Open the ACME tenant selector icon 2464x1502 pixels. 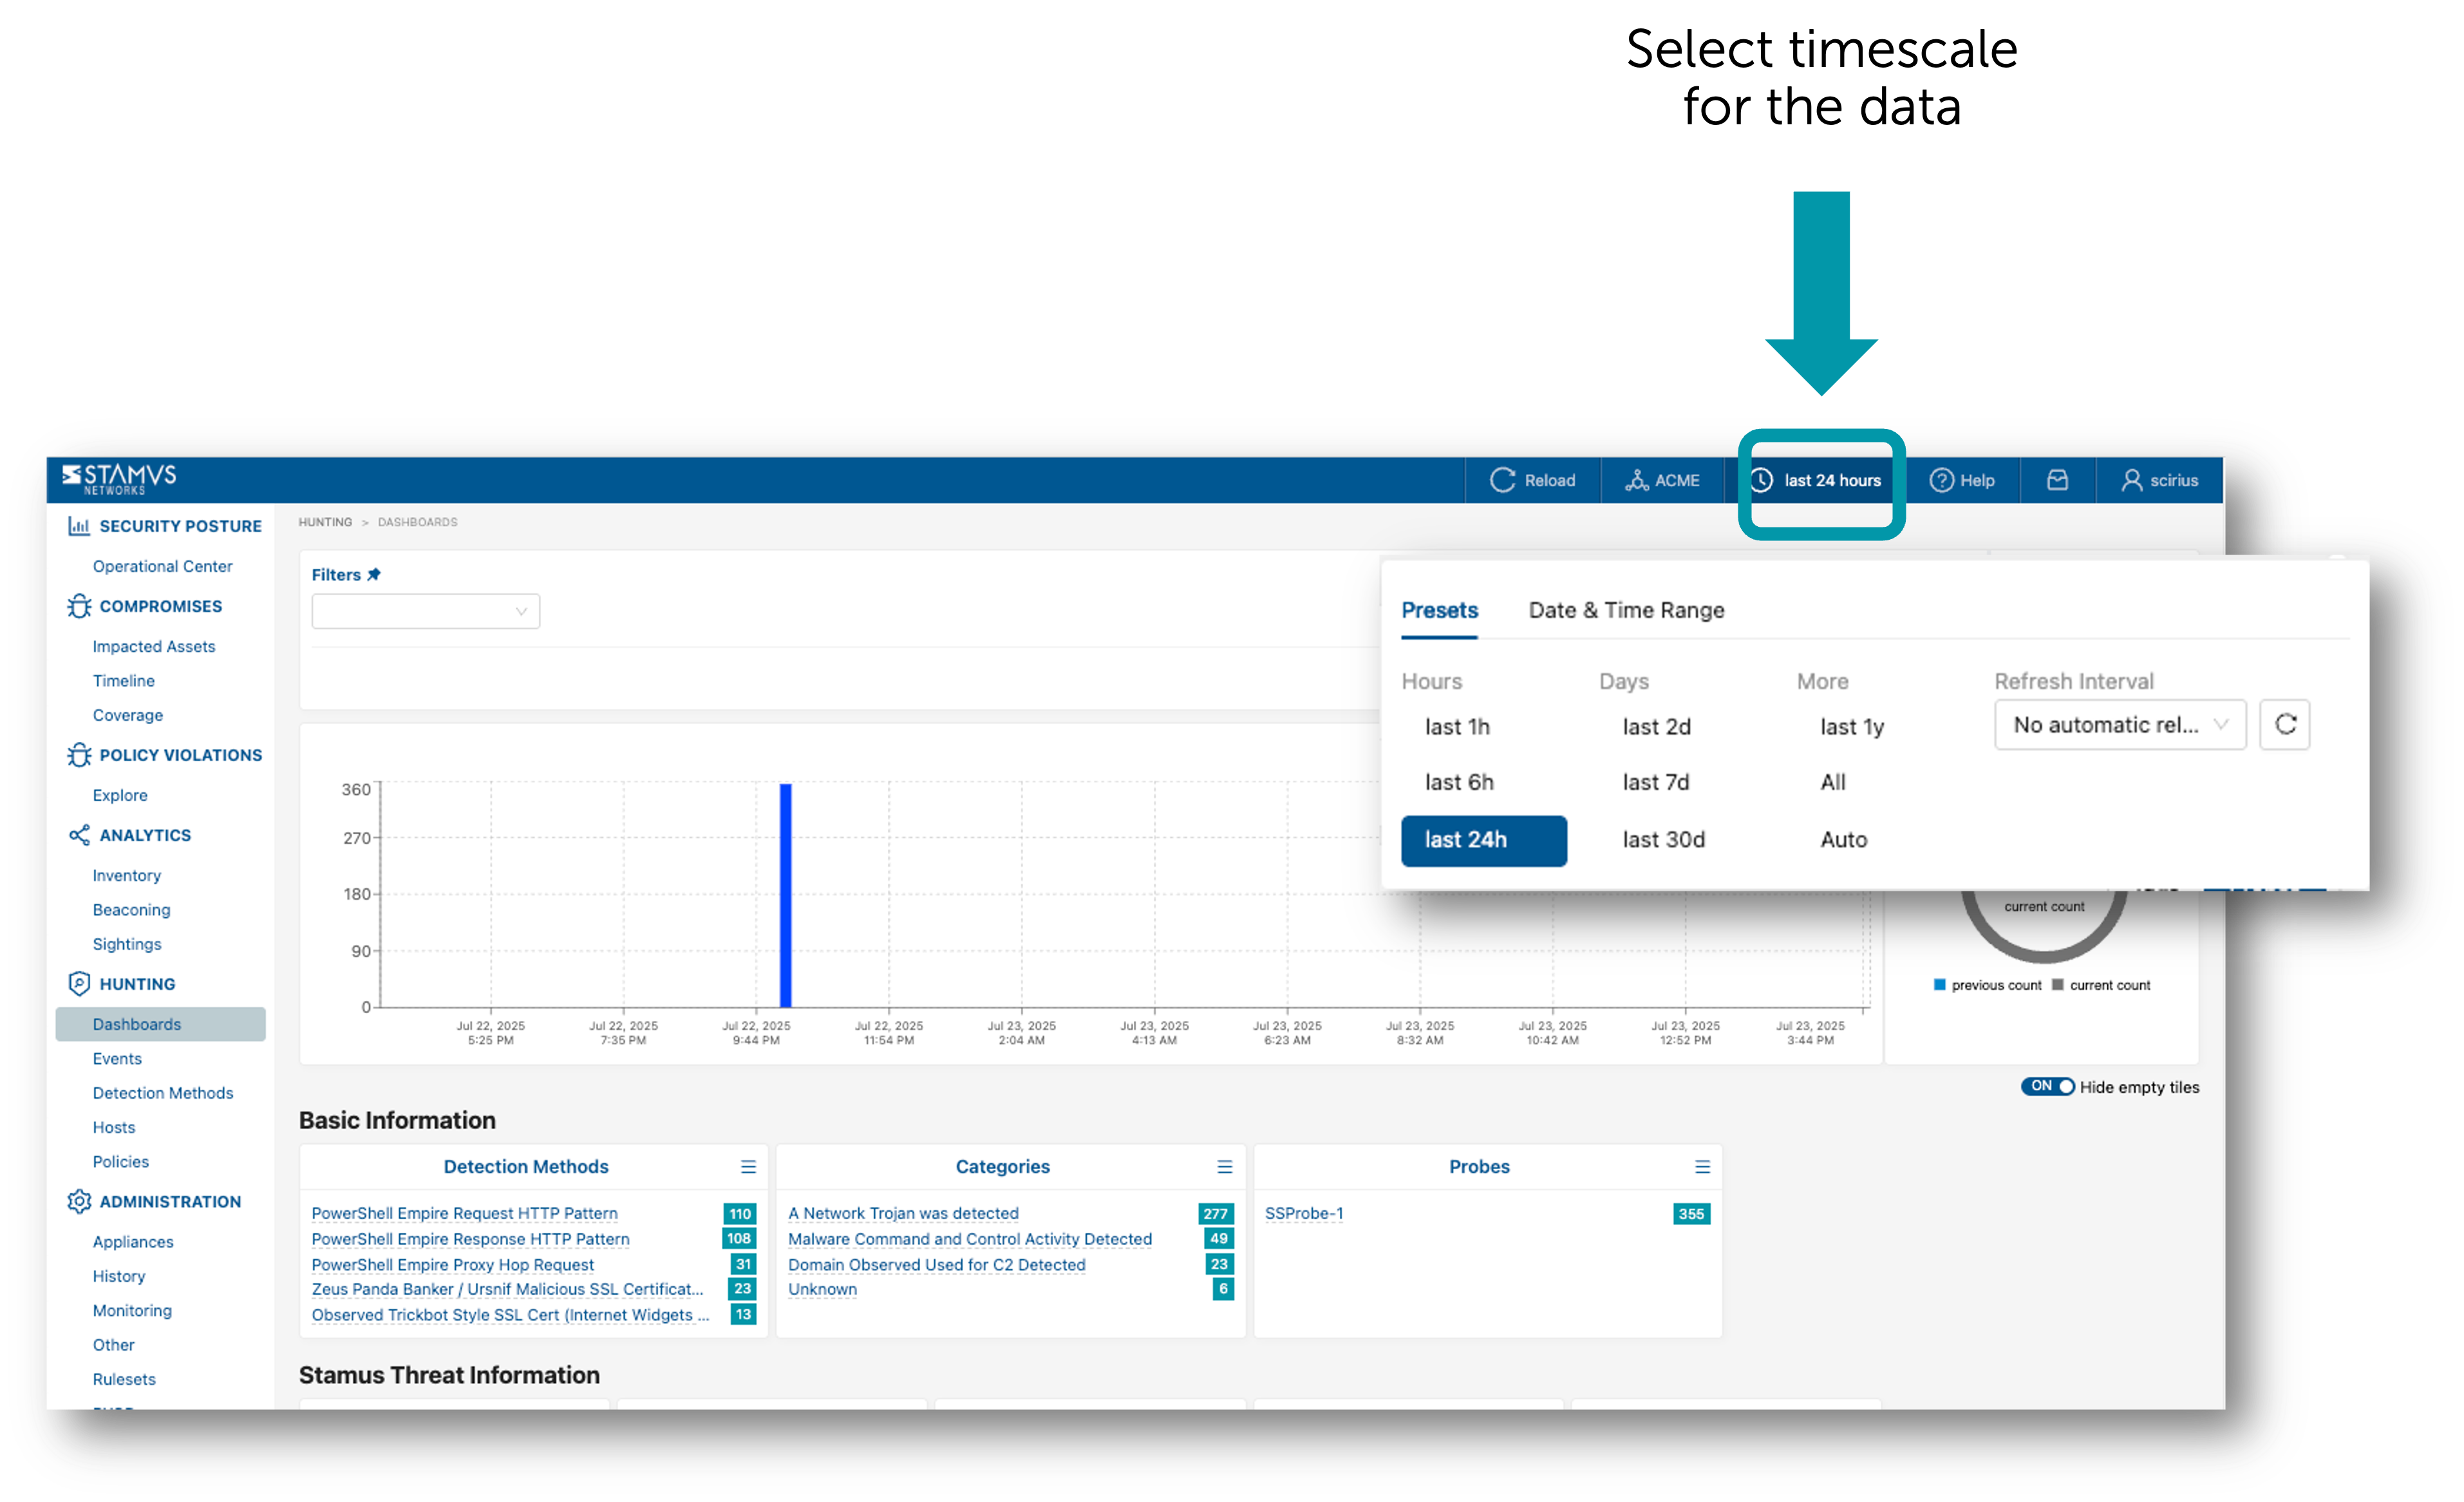click(1636, 480)
